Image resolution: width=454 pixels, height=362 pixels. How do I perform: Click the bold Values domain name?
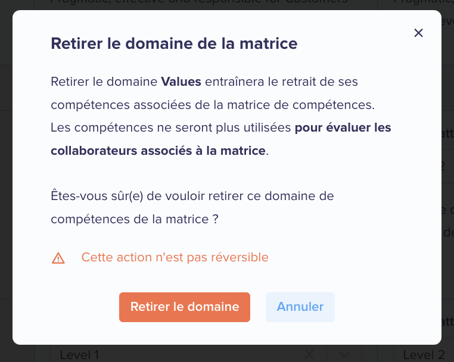181,82
